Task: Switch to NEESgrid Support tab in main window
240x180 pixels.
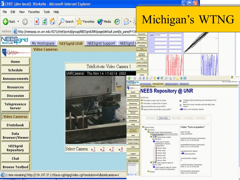Action: click(101, 43)
